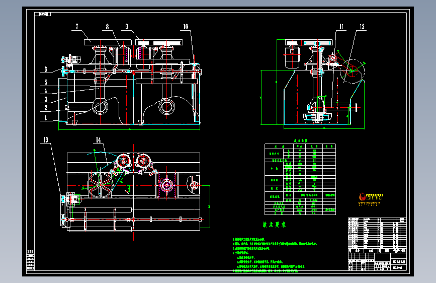Click part callout number 6
Screen dimensions: 436x283
tap(46, 69)
